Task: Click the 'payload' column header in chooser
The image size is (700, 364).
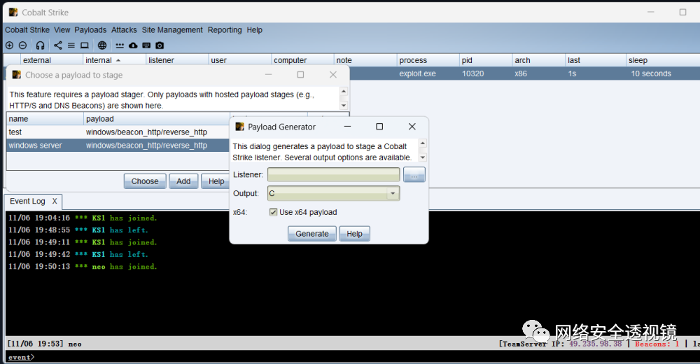Action: [x=157, y=119]
